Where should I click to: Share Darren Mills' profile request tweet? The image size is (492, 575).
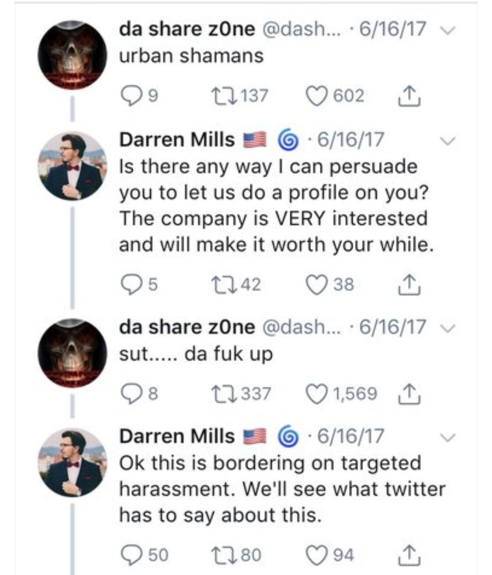[x=409, y=285]
